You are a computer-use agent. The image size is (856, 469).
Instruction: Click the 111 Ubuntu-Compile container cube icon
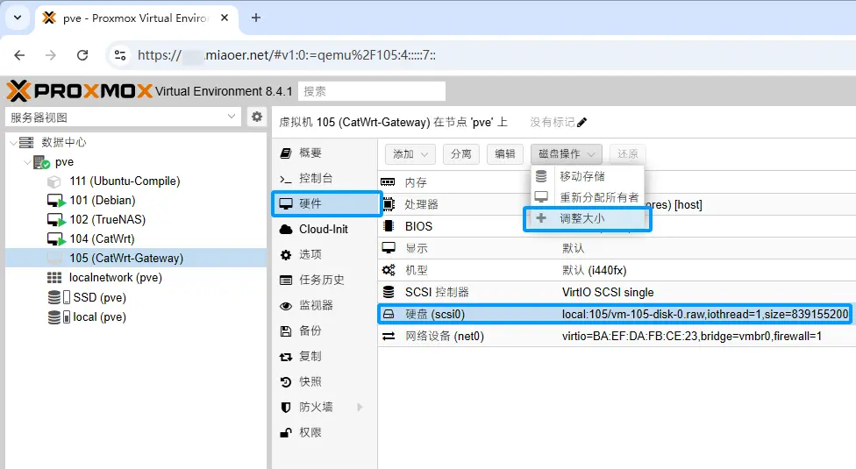pos(54,181)
